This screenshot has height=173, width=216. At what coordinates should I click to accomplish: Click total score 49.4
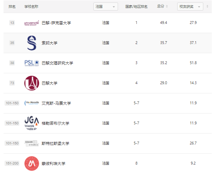[163, 23]
